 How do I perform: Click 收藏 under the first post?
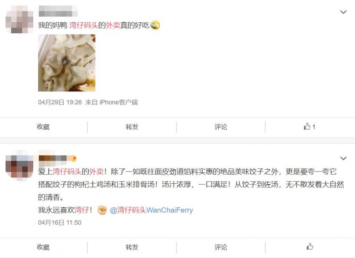43,127
